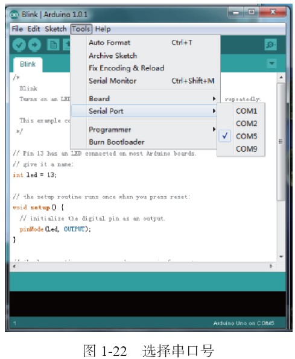The height and width of the screenshot is (359, 295).
Task: Open the Edit menu
Action: 34,29
